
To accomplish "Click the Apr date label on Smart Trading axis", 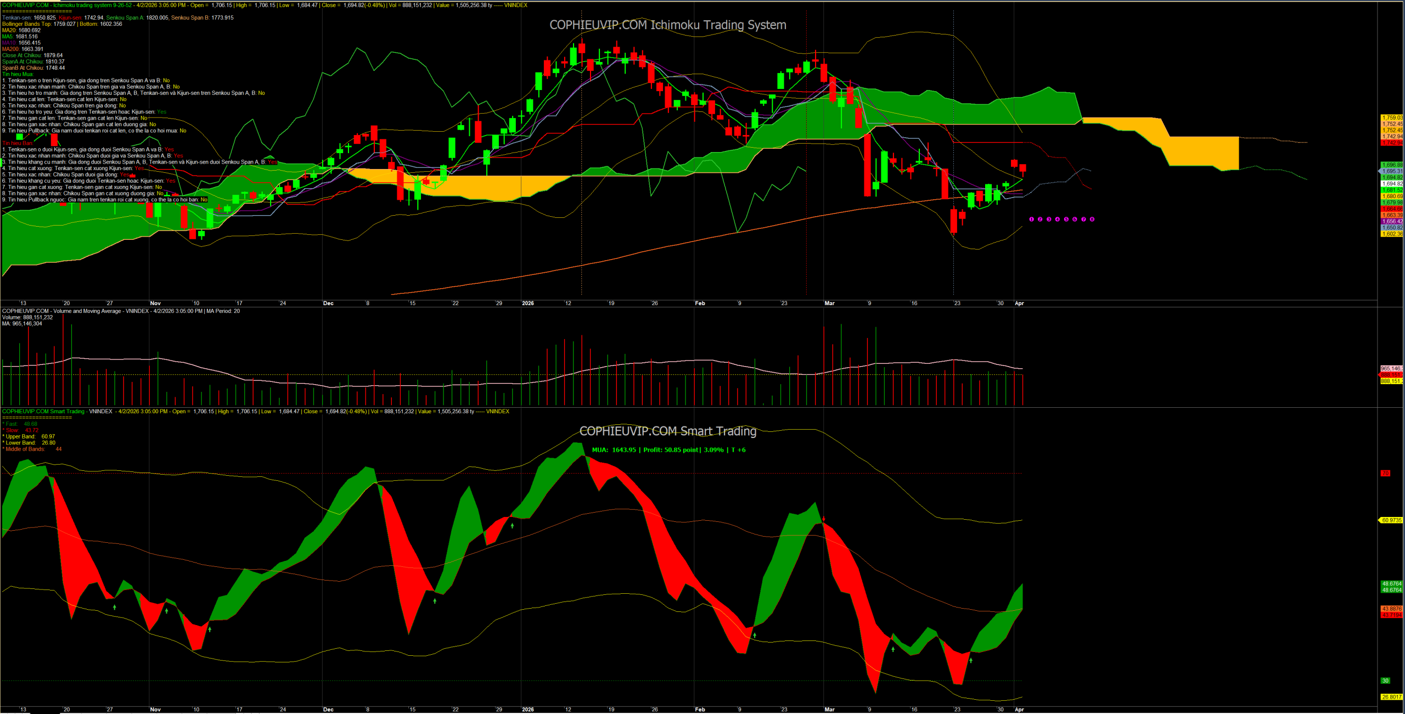I will (1019, 710).
